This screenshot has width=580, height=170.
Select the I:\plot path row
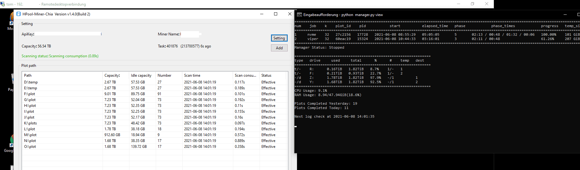coord(154,111)
